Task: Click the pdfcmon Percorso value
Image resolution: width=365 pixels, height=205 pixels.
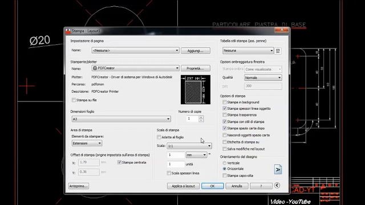Action: click(x=98, y=84)
